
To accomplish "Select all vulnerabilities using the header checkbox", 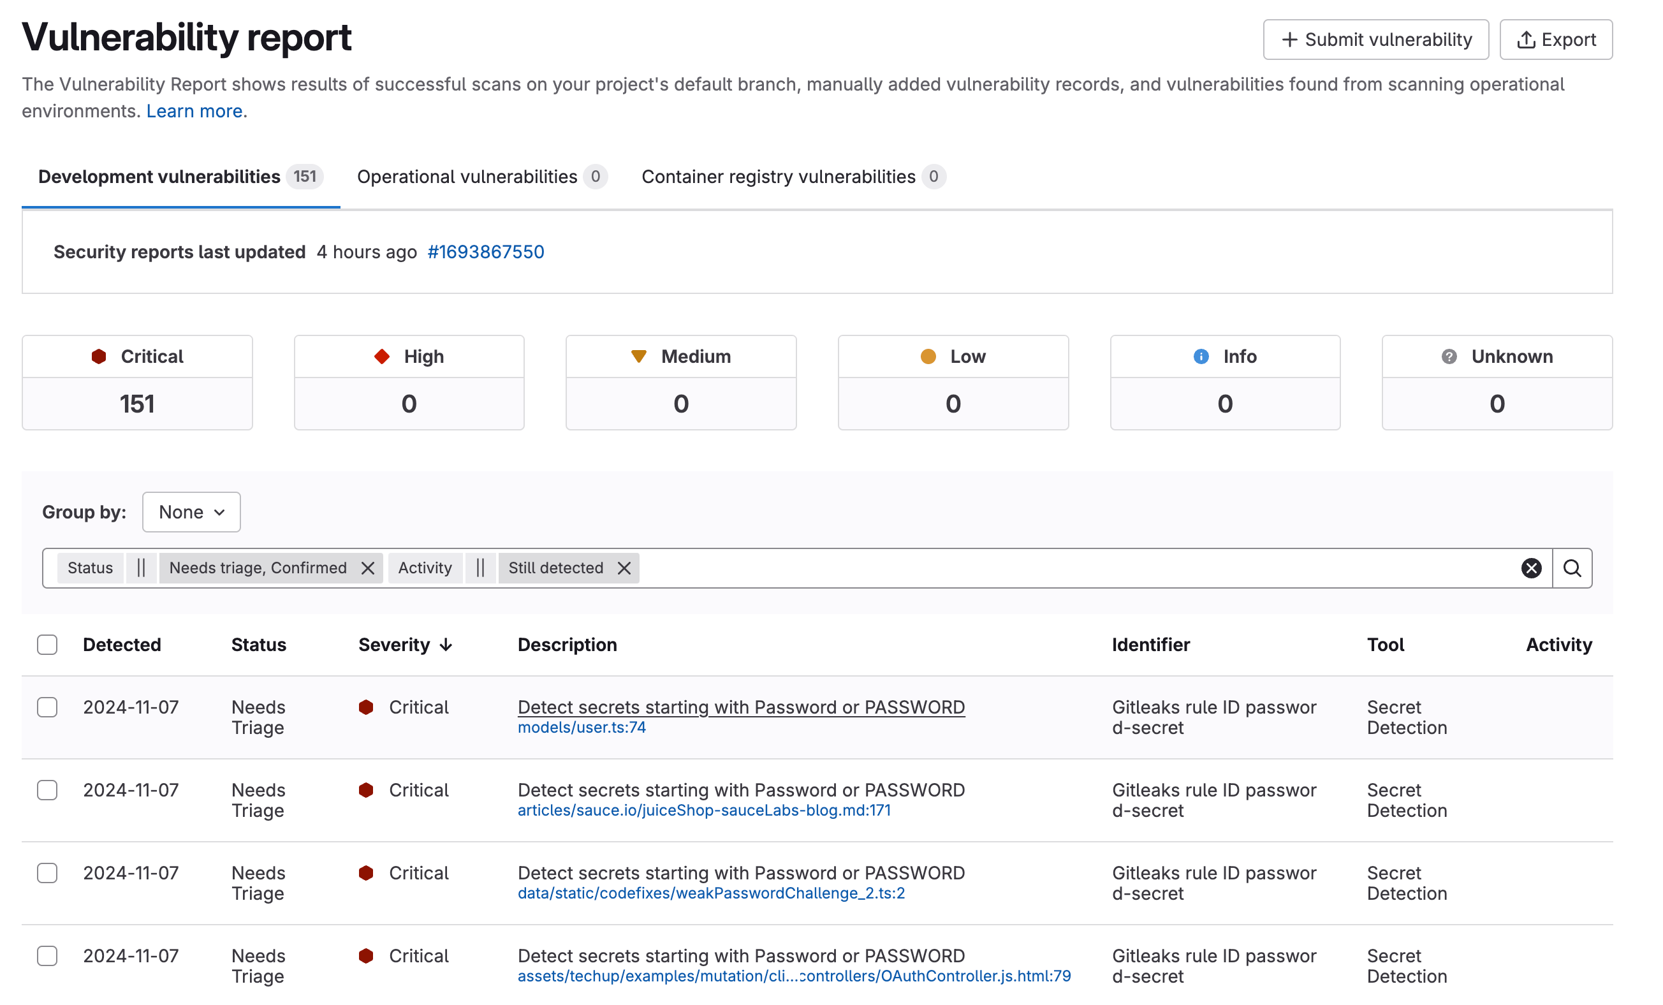I will click(47, 645).
